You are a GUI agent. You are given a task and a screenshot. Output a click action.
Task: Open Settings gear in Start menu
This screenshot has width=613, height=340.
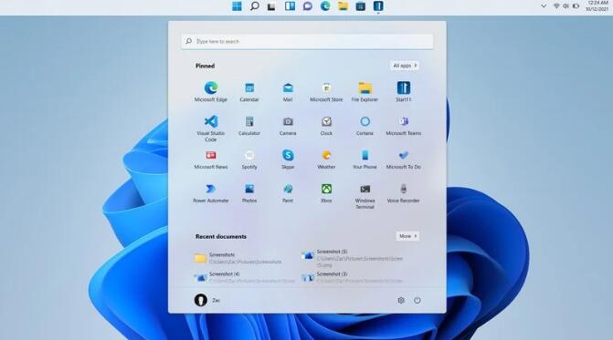[401, 300]
